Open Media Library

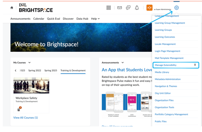tap(162, 72)
